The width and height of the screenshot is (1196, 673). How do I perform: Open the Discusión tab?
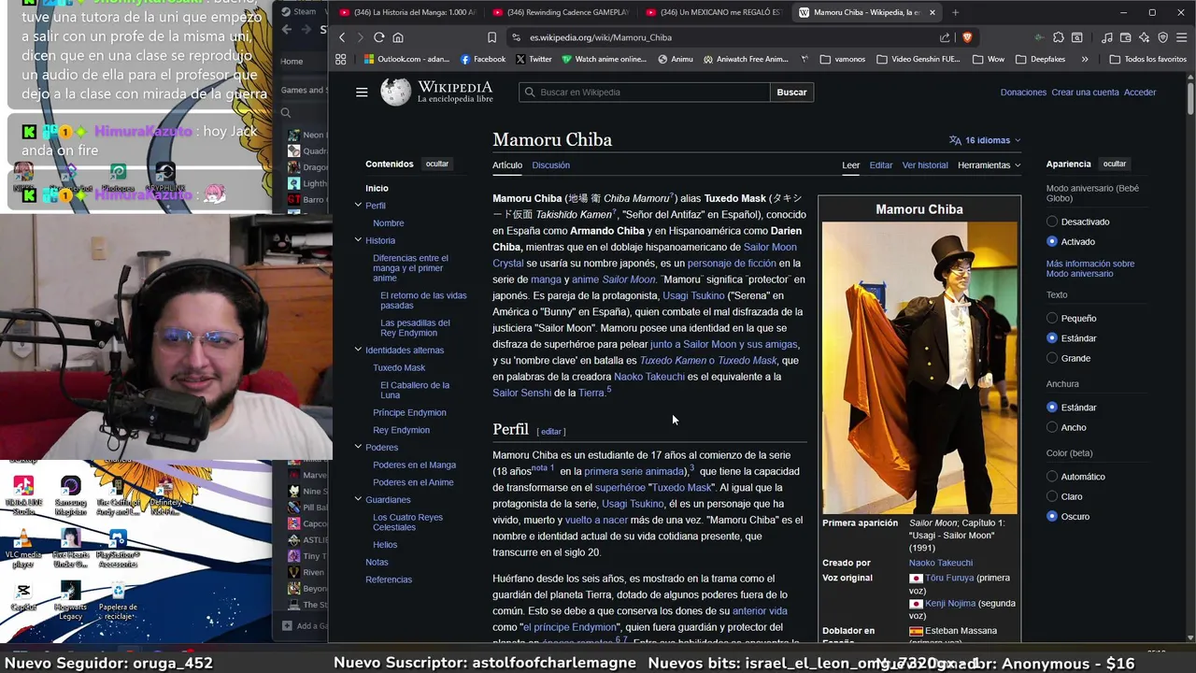pyautogui.click(x=550, y=165)
